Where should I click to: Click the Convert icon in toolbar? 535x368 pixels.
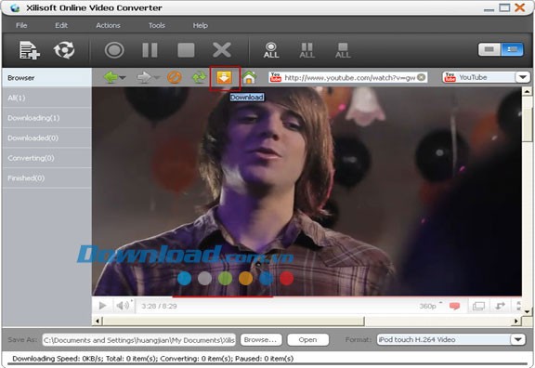coord(64,50)
